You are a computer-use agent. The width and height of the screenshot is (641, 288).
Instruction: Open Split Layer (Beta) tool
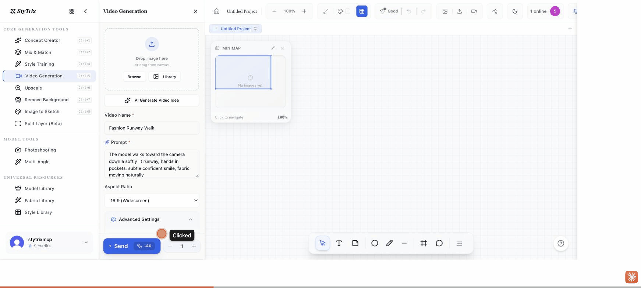click(x=49, y=124)
